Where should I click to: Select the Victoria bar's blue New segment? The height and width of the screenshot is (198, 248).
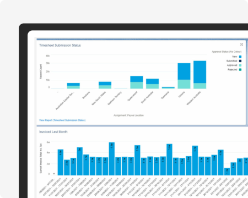click(x=184, y=71)
